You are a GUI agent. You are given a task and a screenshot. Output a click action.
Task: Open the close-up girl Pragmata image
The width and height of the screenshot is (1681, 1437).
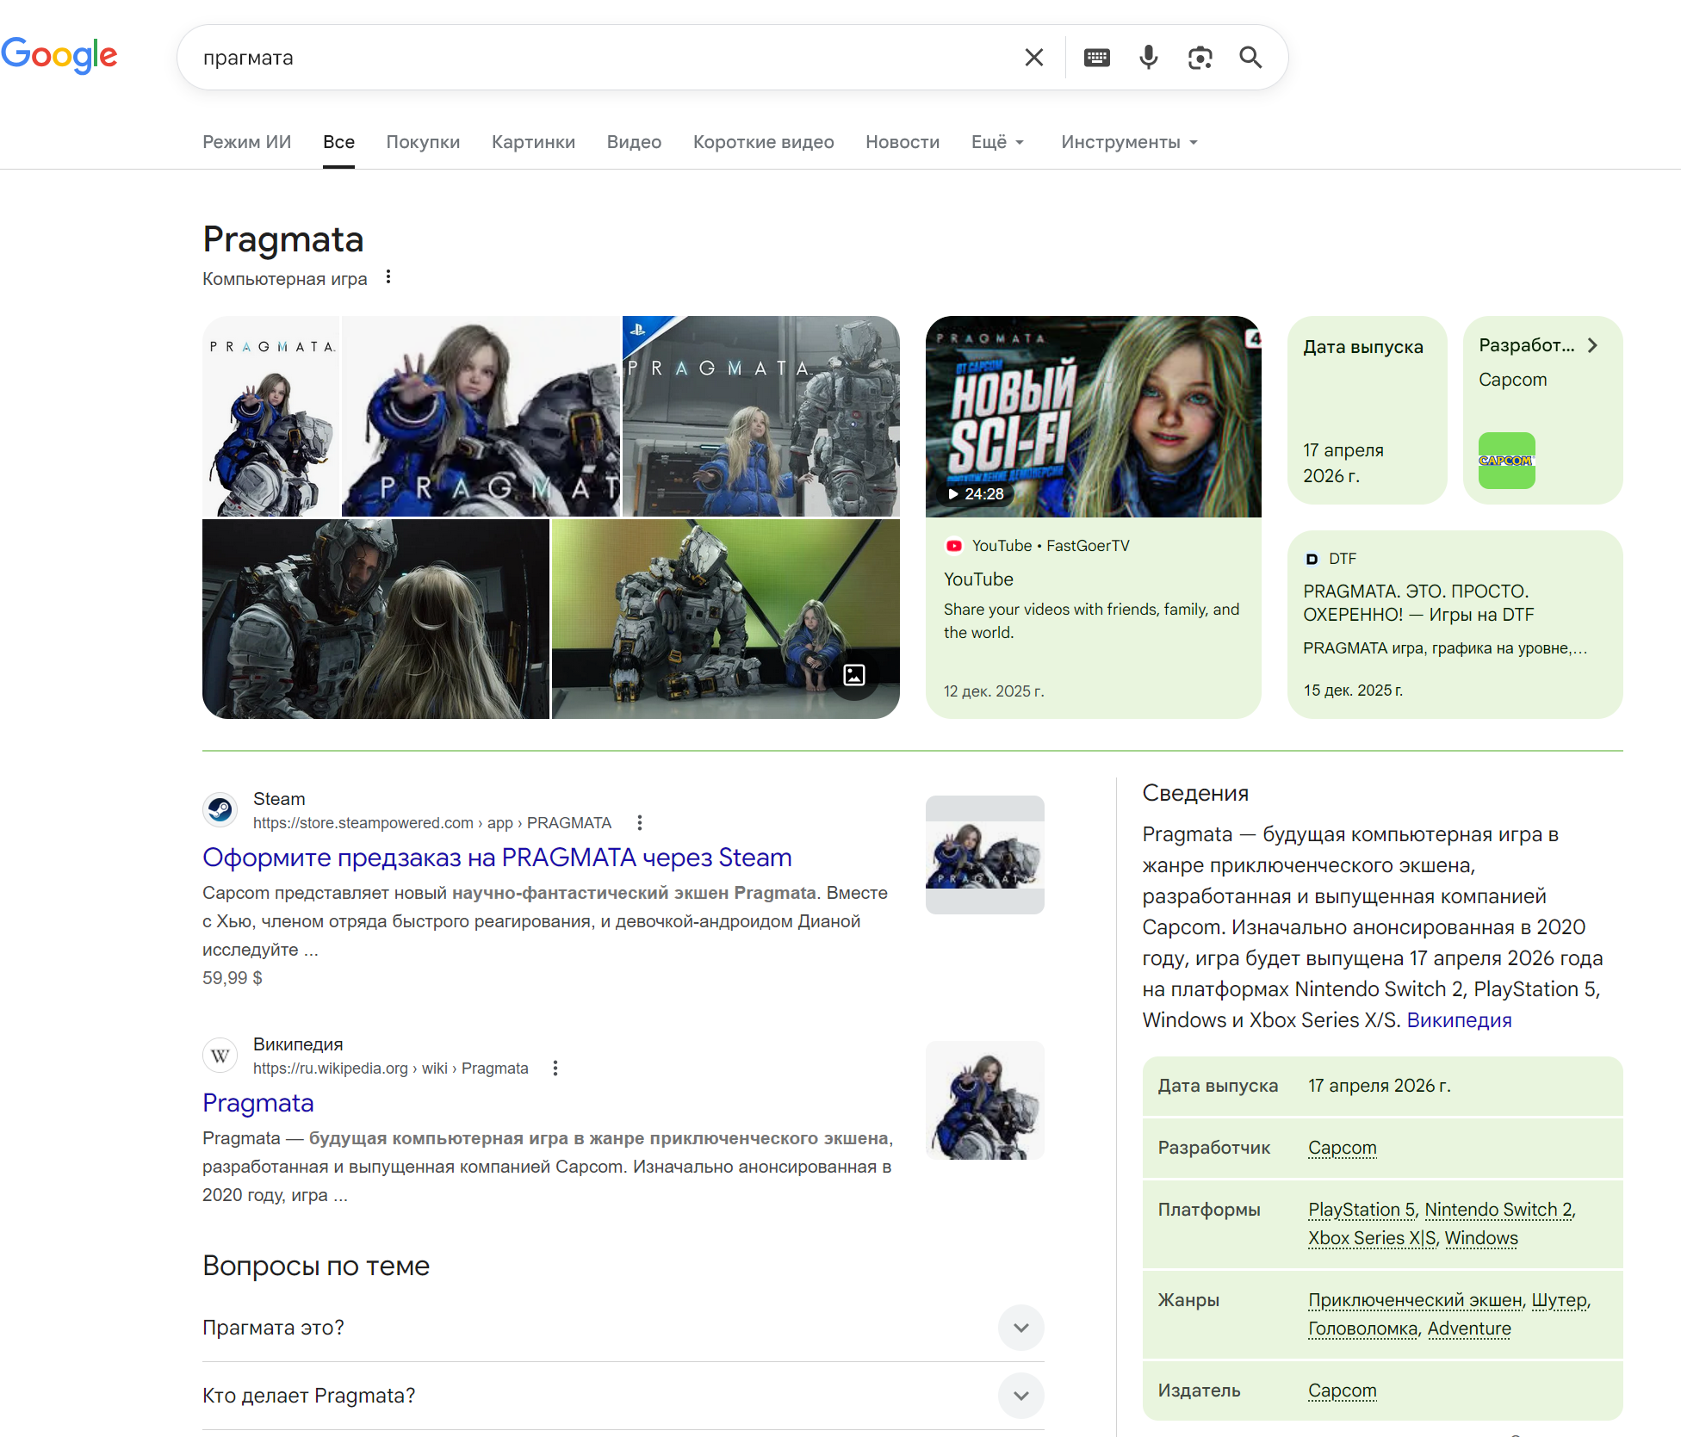click(x=481, y=417)
